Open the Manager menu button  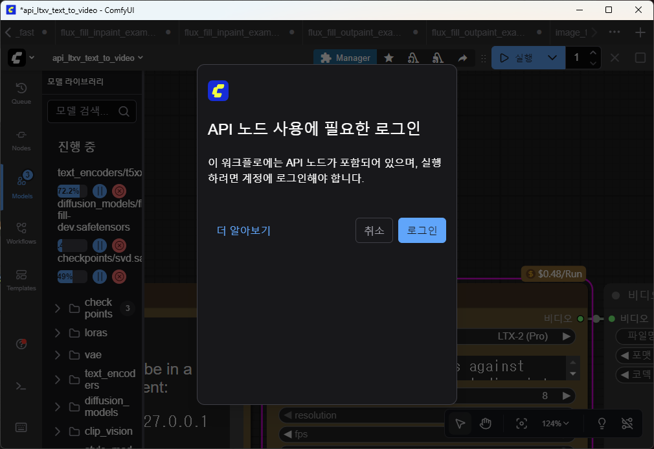pyautogui.click(x=346, y=58)
